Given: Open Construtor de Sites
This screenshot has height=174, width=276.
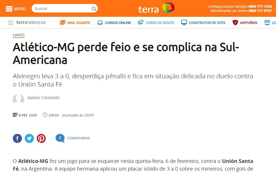Looking at the screenshot, I should tap(203, 23).
